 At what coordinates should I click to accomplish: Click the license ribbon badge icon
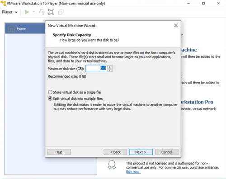pos(112,165)
